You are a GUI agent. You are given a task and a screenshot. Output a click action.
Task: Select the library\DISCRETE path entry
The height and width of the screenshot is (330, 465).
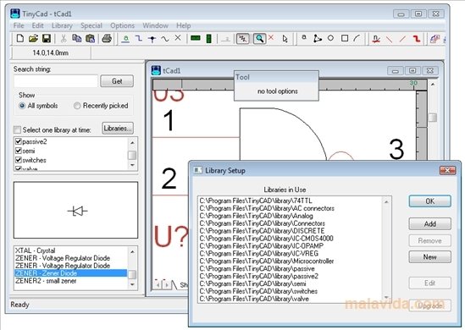coord(263,231)
